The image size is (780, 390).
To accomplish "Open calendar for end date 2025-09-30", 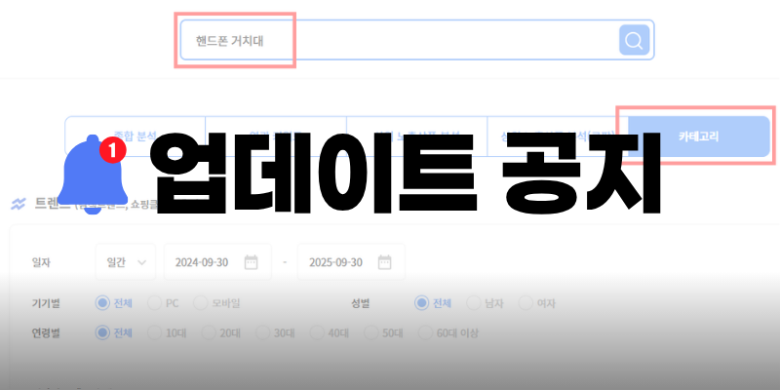I will point(385,262).
